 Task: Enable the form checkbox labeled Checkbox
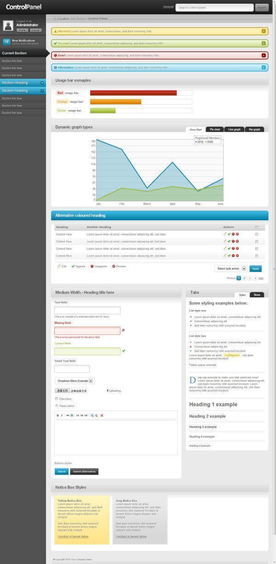click(57, 399)
